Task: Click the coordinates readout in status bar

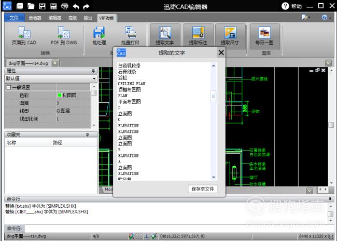Action: click(x=182, y=236)
